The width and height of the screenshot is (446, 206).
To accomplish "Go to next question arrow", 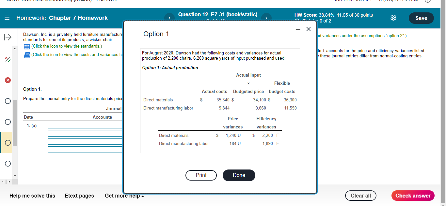I will [266, 18].
